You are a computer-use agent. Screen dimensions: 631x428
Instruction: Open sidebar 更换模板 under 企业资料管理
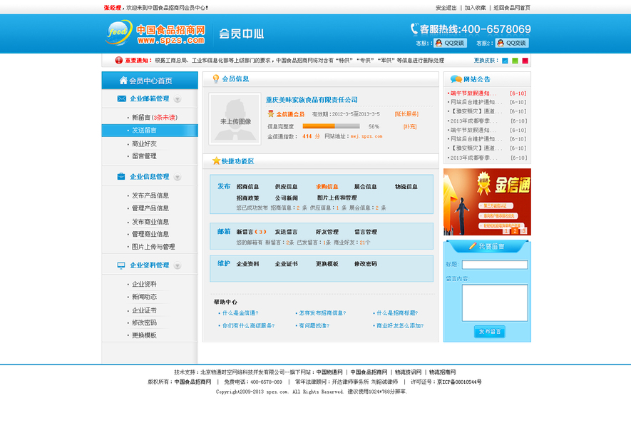coord(144,335)
